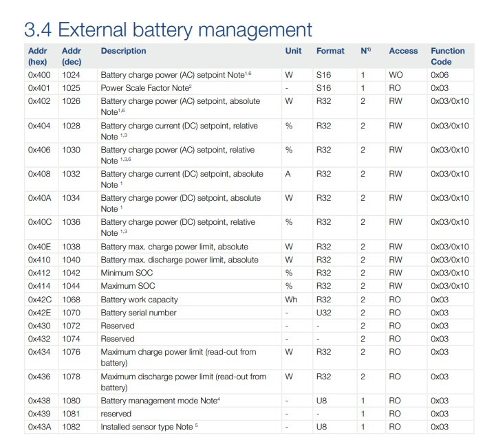Screen dimensions: 496x444
Task: Select hex address 0x434 cell
Action: coord(39,352)
